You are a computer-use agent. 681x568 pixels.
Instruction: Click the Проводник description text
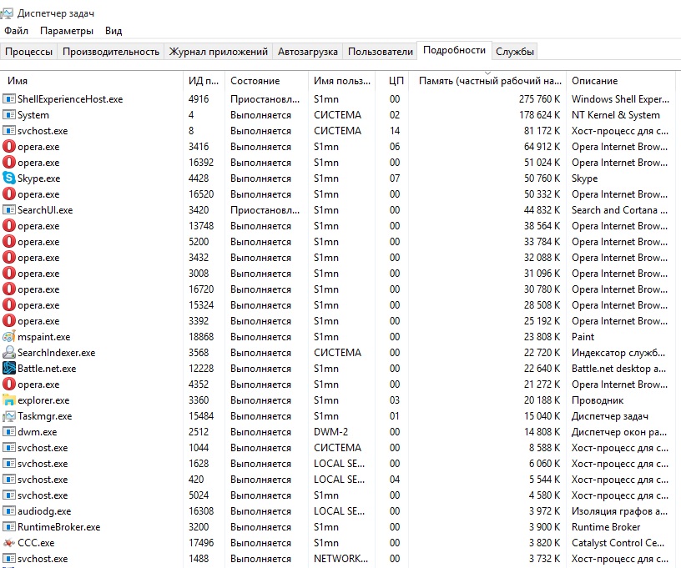tap(598, 400)
